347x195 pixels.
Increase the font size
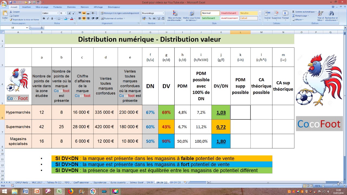[69, 13]
